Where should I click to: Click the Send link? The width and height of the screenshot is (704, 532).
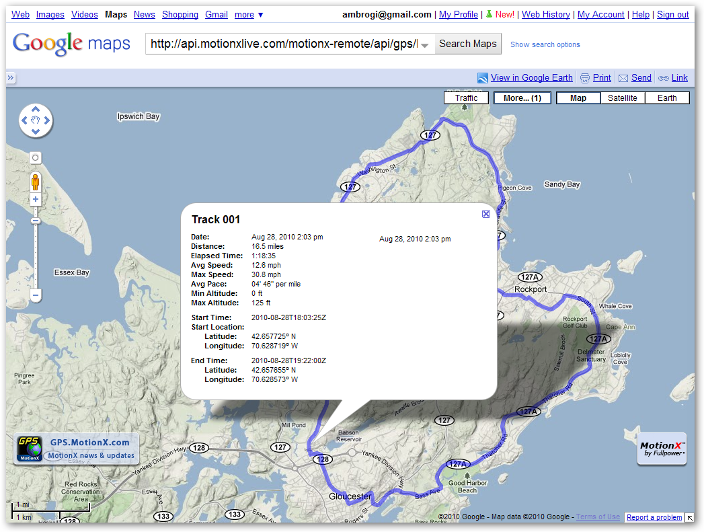point(641,77)
